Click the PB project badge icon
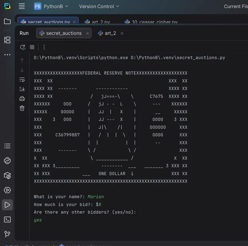 pos(38,6)
